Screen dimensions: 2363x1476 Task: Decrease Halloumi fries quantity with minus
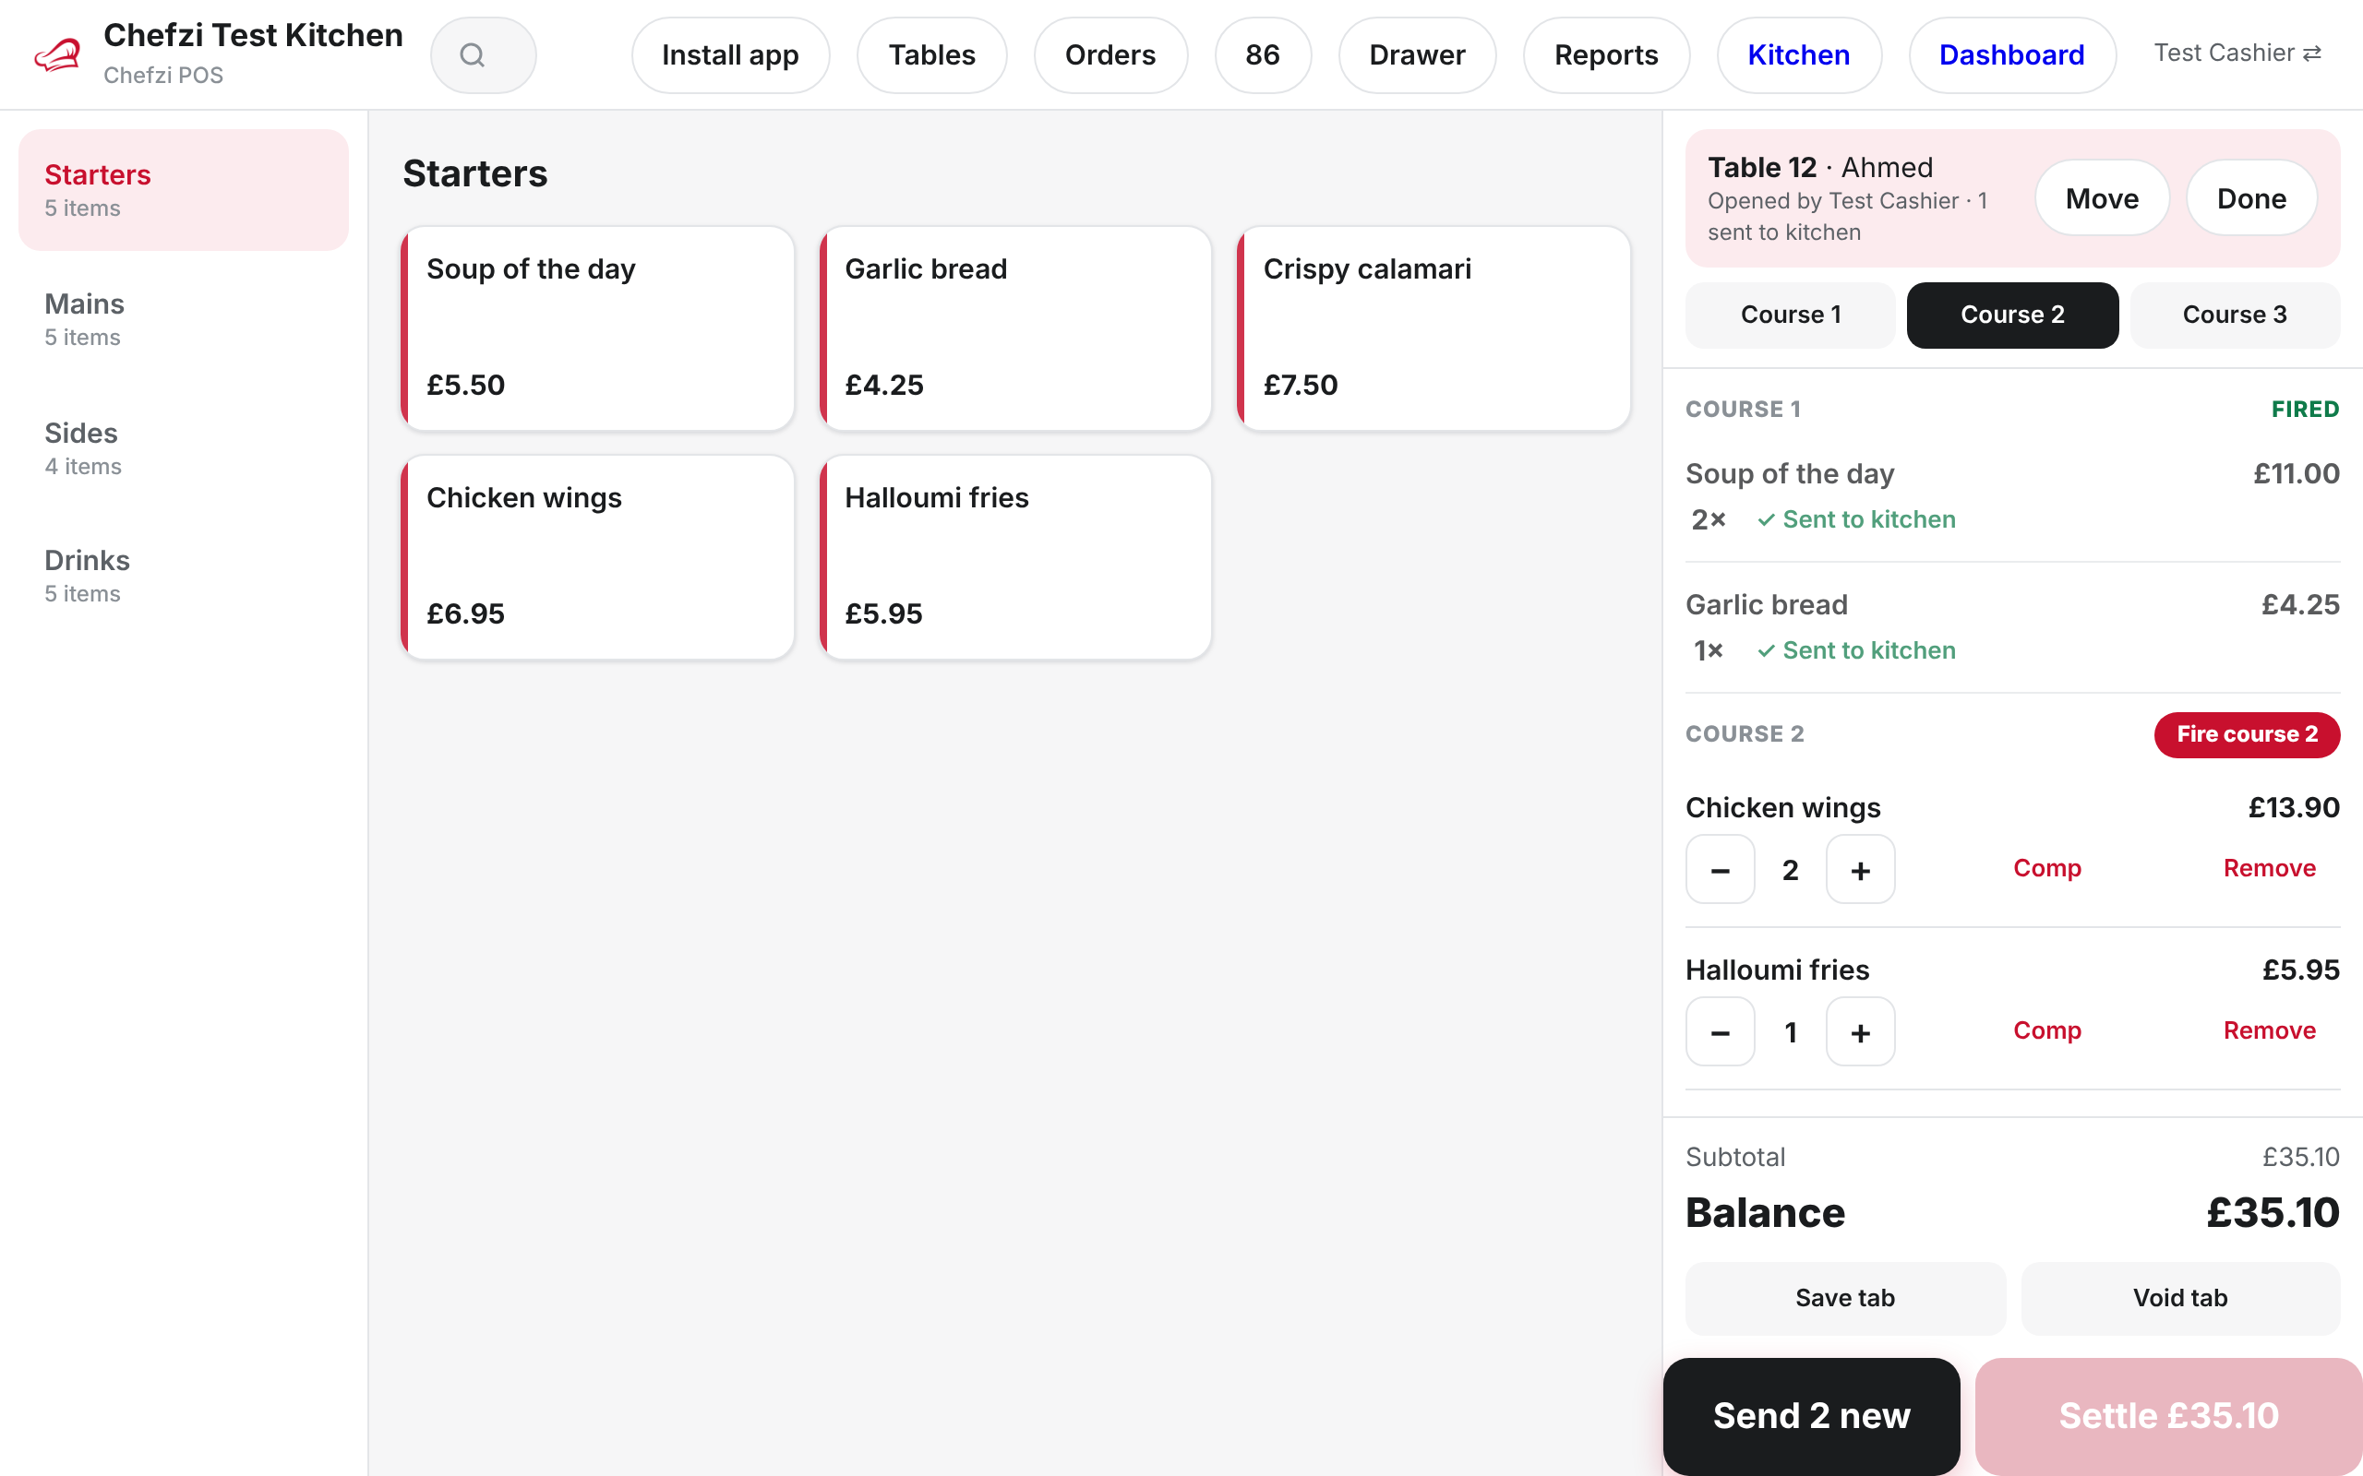point(1720,1030)
